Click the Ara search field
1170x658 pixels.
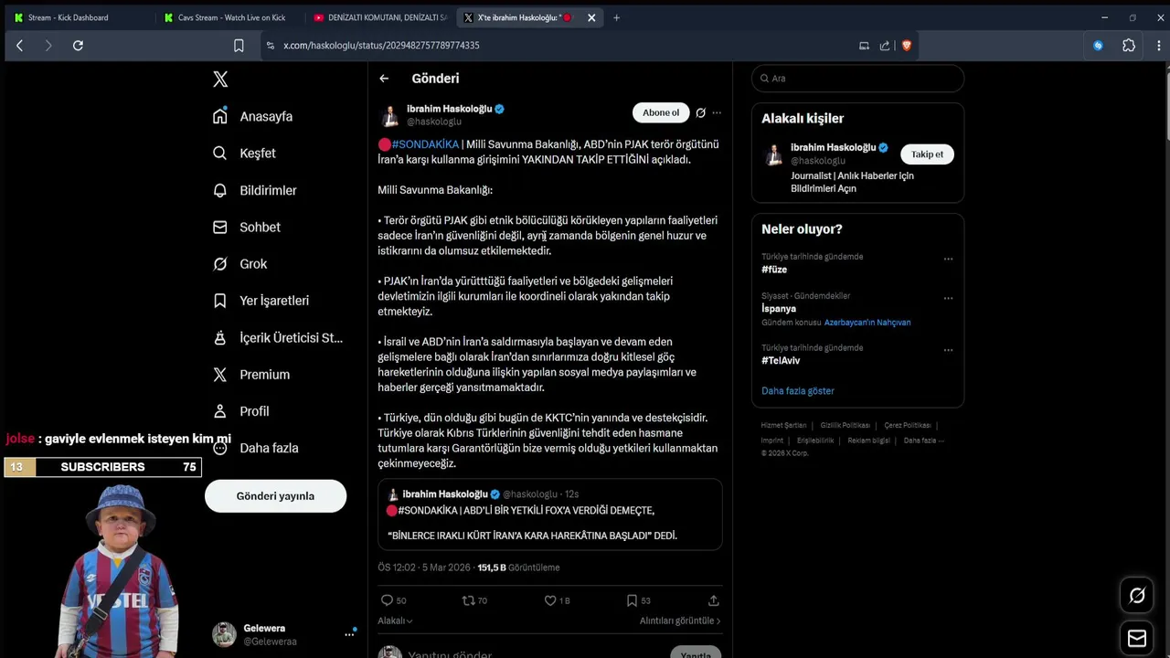point(857,79)
